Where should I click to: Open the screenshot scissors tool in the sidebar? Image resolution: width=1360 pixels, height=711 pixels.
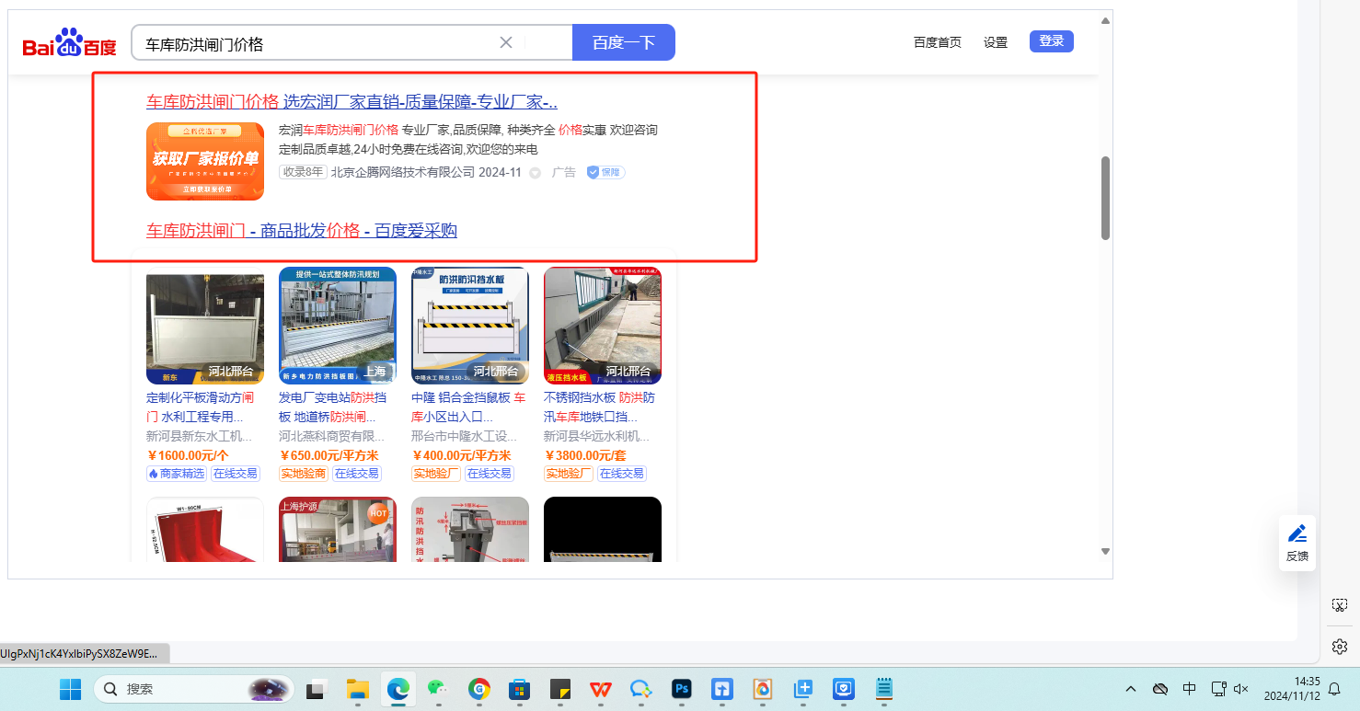tap(1339, 605)
